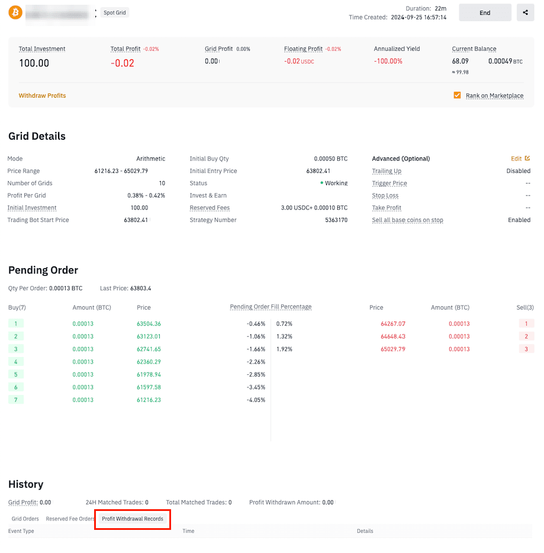Switch to Grid Orders tab
544x553 pixels.
25,519
